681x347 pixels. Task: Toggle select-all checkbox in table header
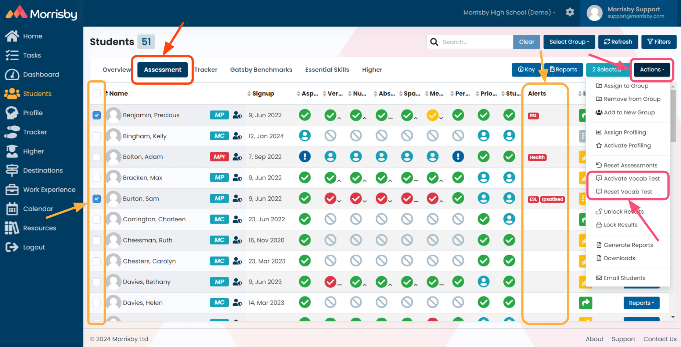[x=97, y=93]
